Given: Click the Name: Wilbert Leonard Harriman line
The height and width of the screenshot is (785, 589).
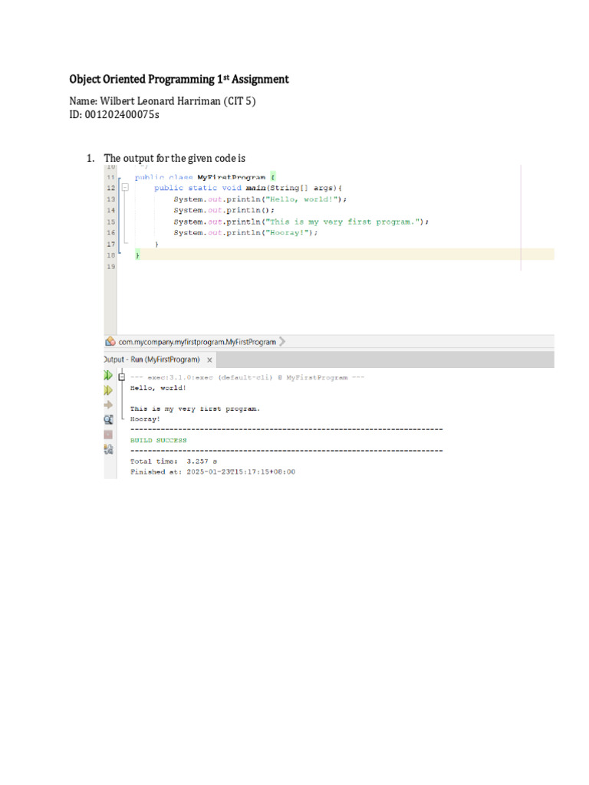Looking at the screenshot, I should coord(163,101).
